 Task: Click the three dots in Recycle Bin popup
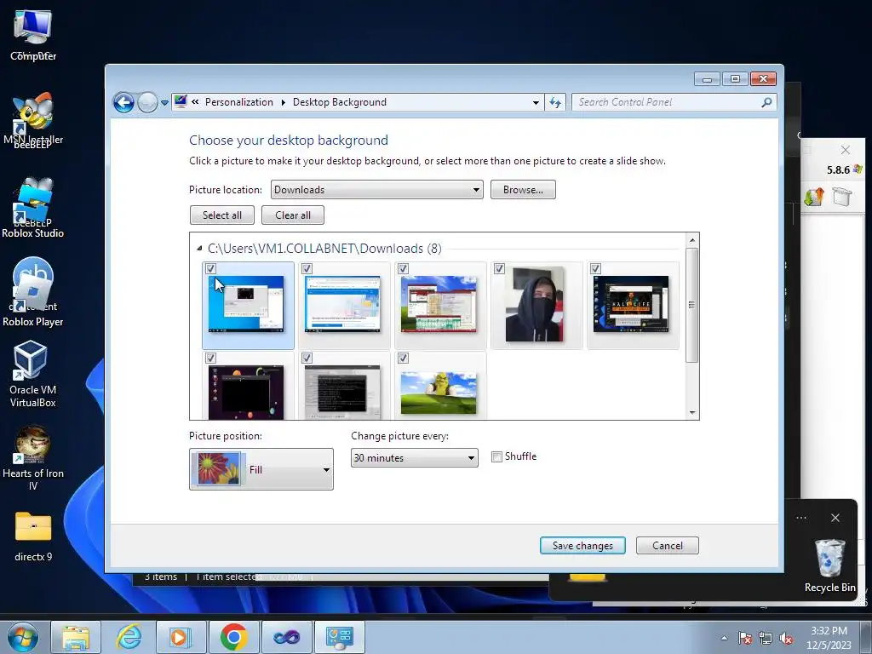800,518
